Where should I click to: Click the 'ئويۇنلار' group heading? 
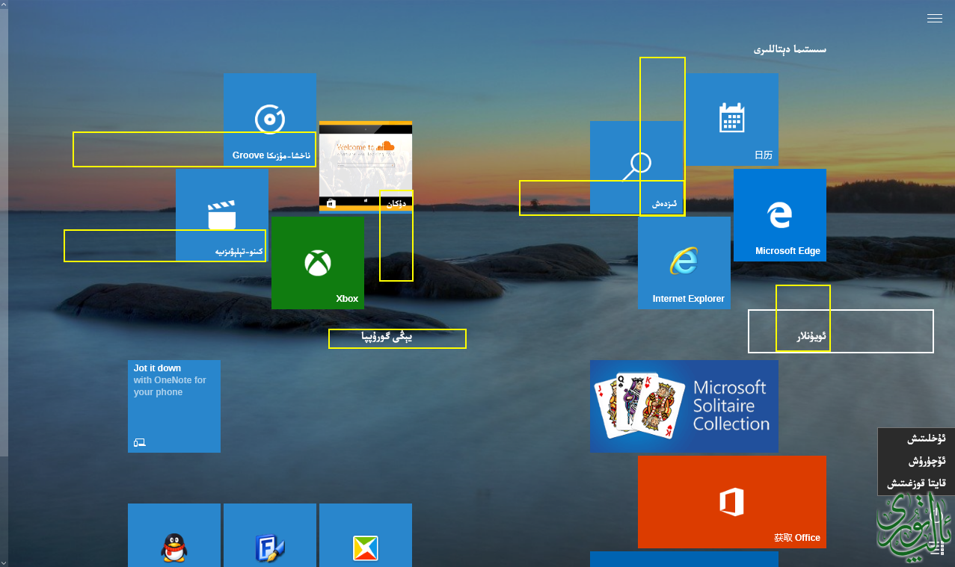(813, 337)
